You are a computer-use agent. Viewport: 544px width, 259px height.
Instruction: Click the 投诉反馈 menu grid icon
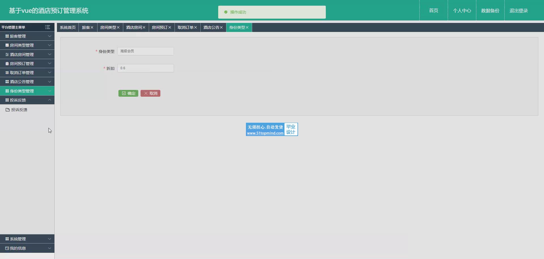[7, 100]
